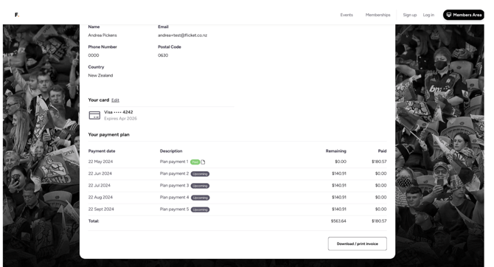Click the $563.64 total remaining amount
This screenshot has height=267, width=494.
[338, 221]
